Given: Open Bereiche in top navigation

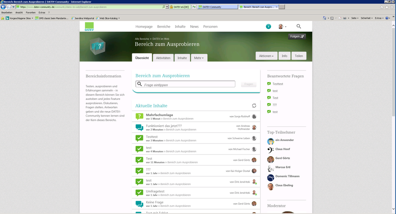Looking at the screenshot, I should [x=164, y=27].
